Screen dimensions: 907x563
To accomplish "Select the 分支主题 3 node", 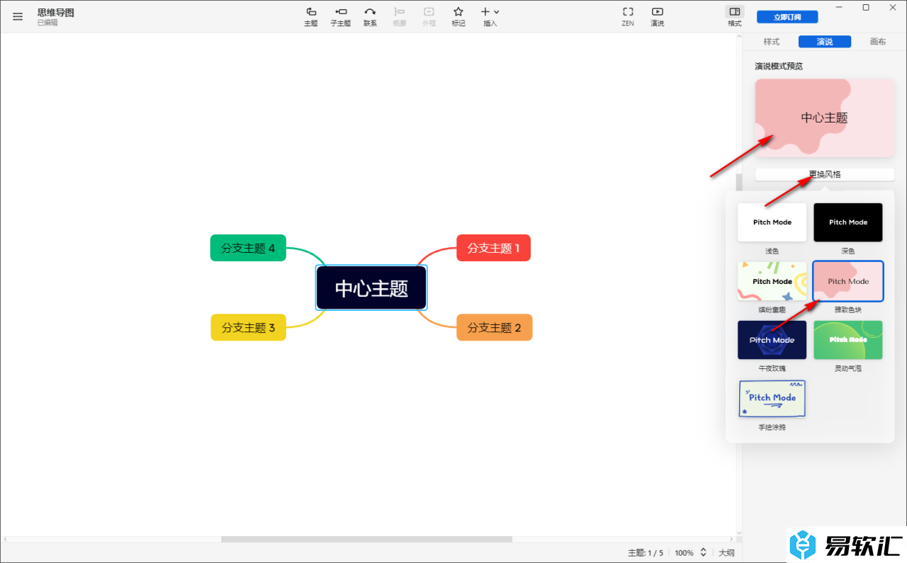I will pos(249,327).
